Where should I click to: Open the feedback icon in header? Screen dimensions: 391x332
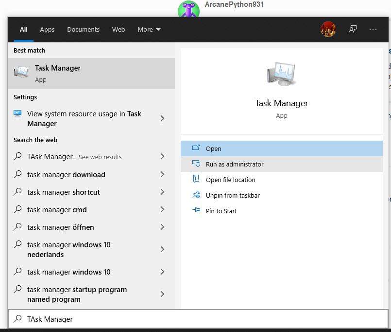(353, 29)
